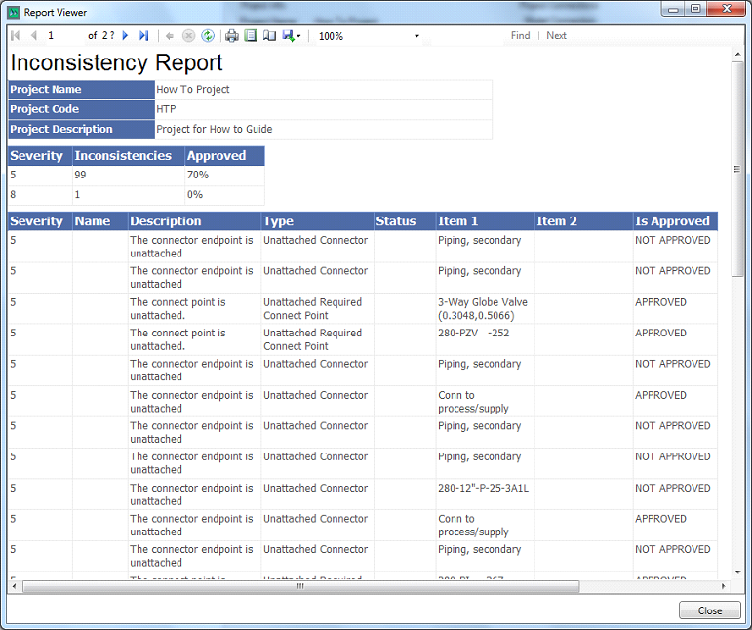The image size is (752, 630).
Task: Click the Refresh report icon
Action: click(x=208, y=36)
